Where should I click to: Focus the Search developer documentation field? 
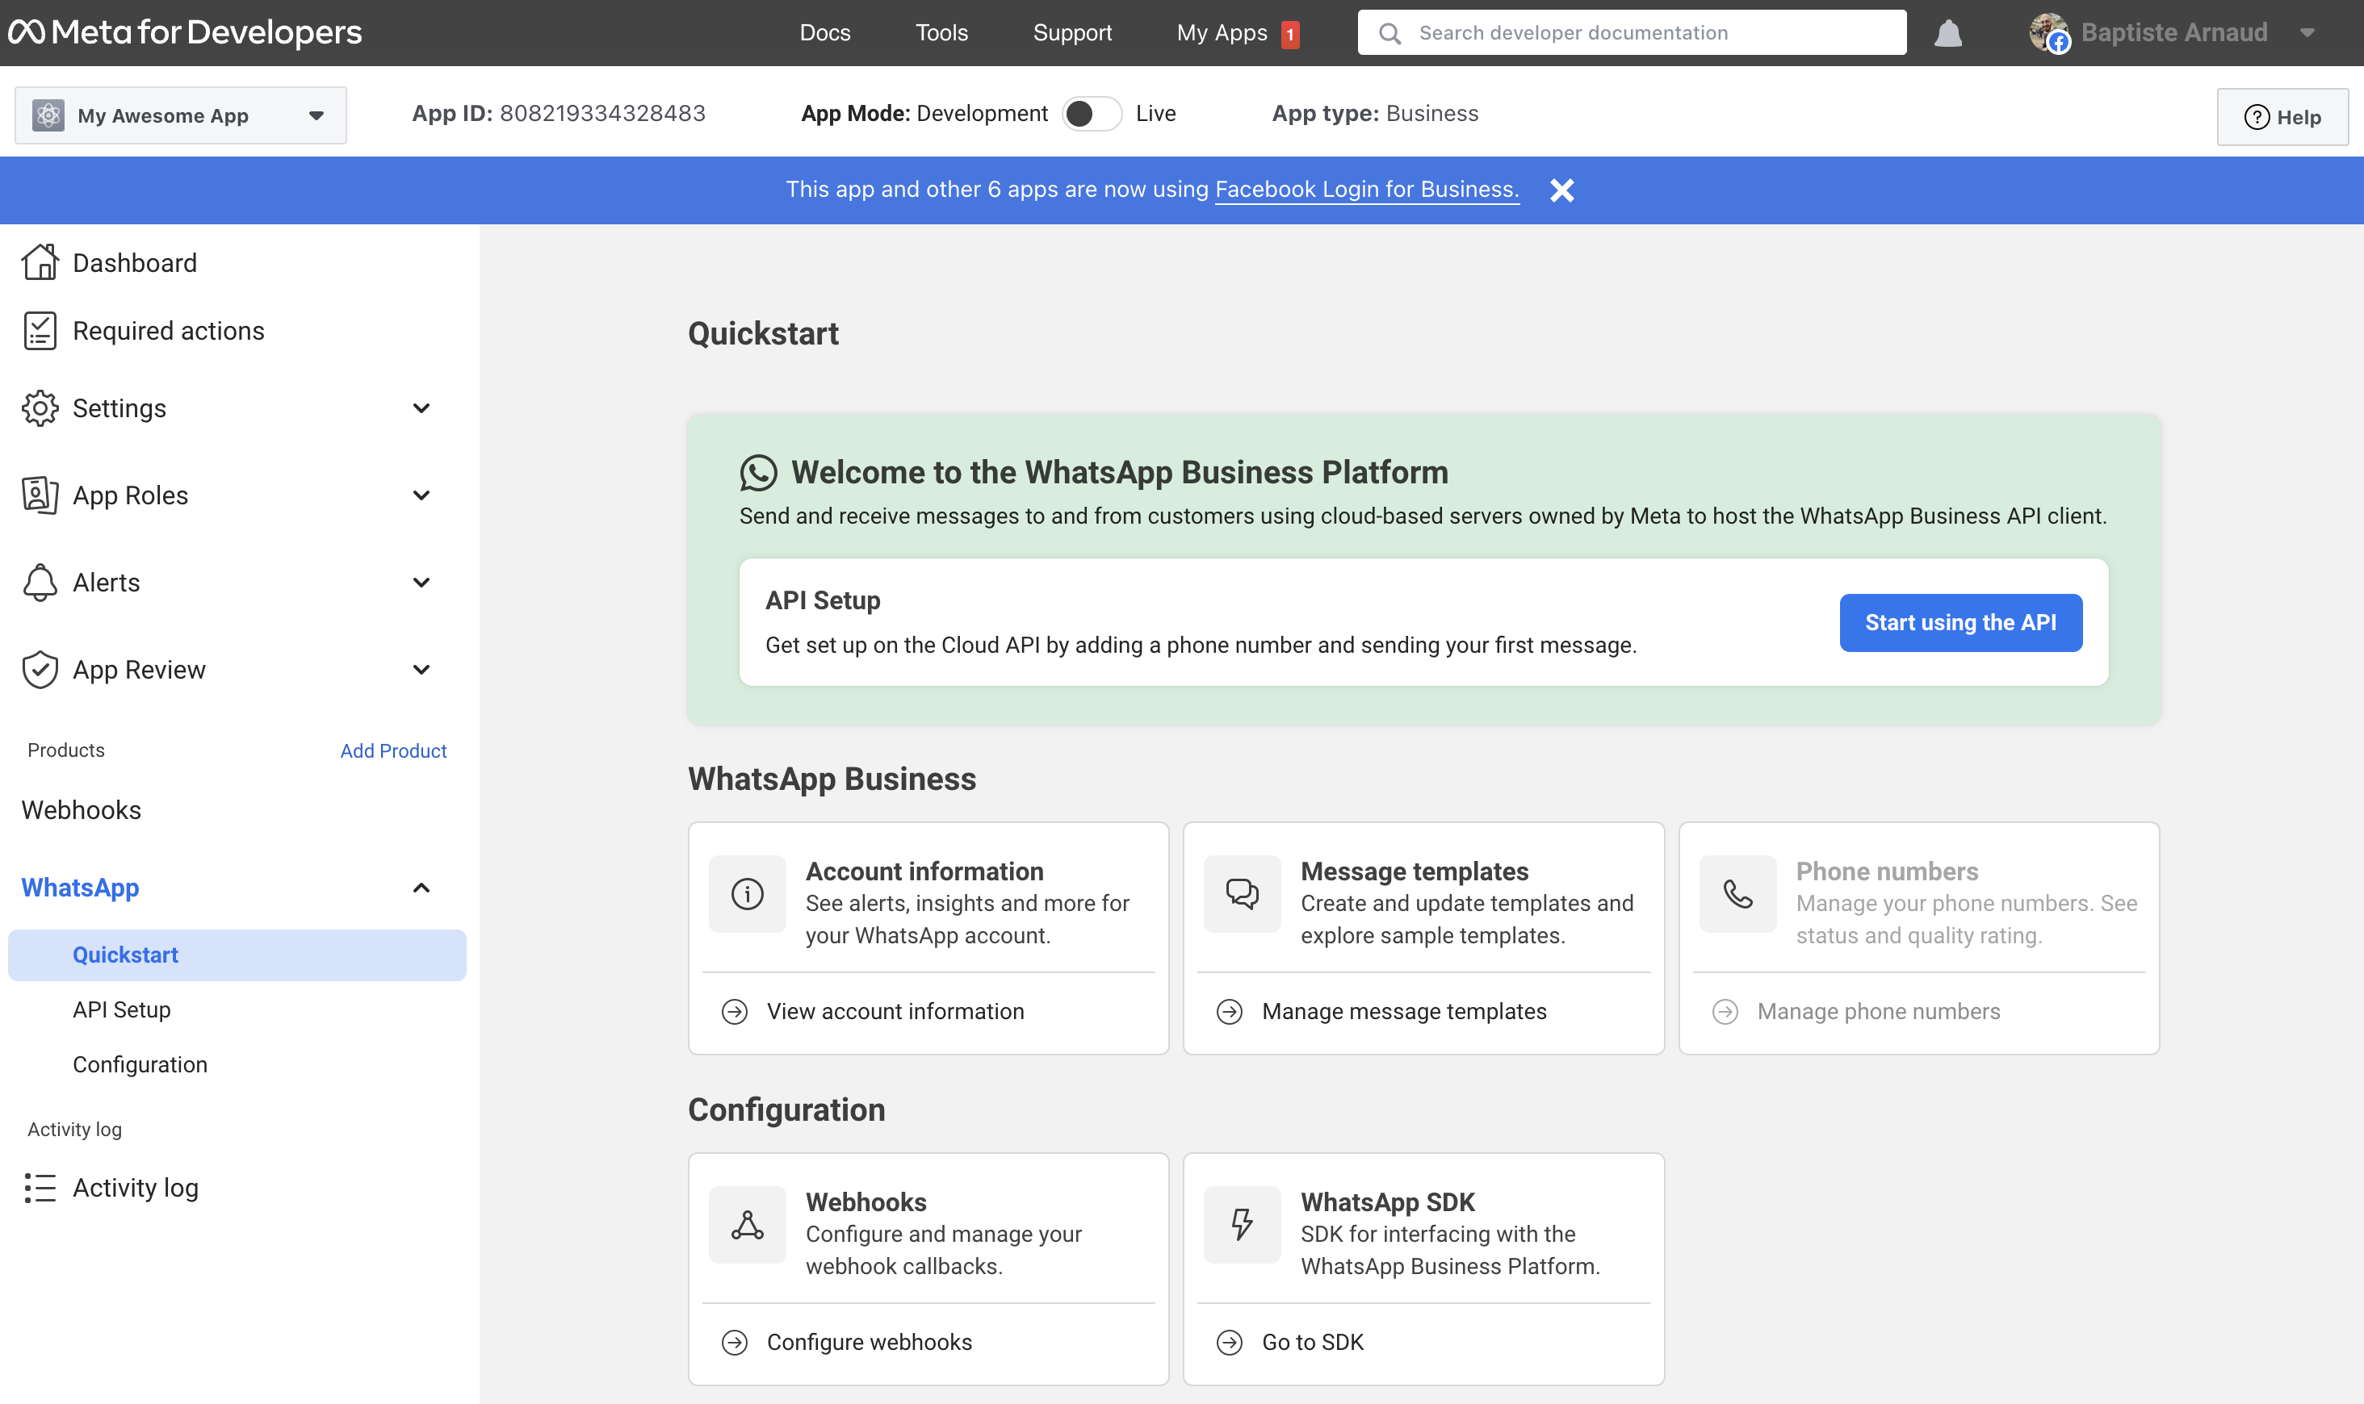tap(1632, 33)
